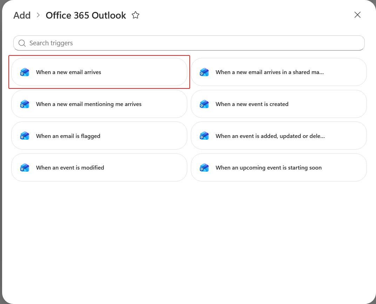The height and width of the screenshot is (304, 376).
Task: Pick 'When an upcoming event is starting soon'
Action: 278,167
